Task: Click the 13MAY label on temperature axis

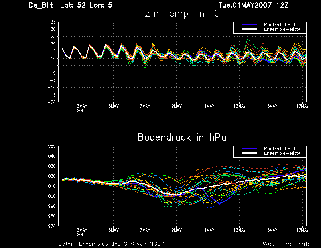Action: click(x=240, y=106)
